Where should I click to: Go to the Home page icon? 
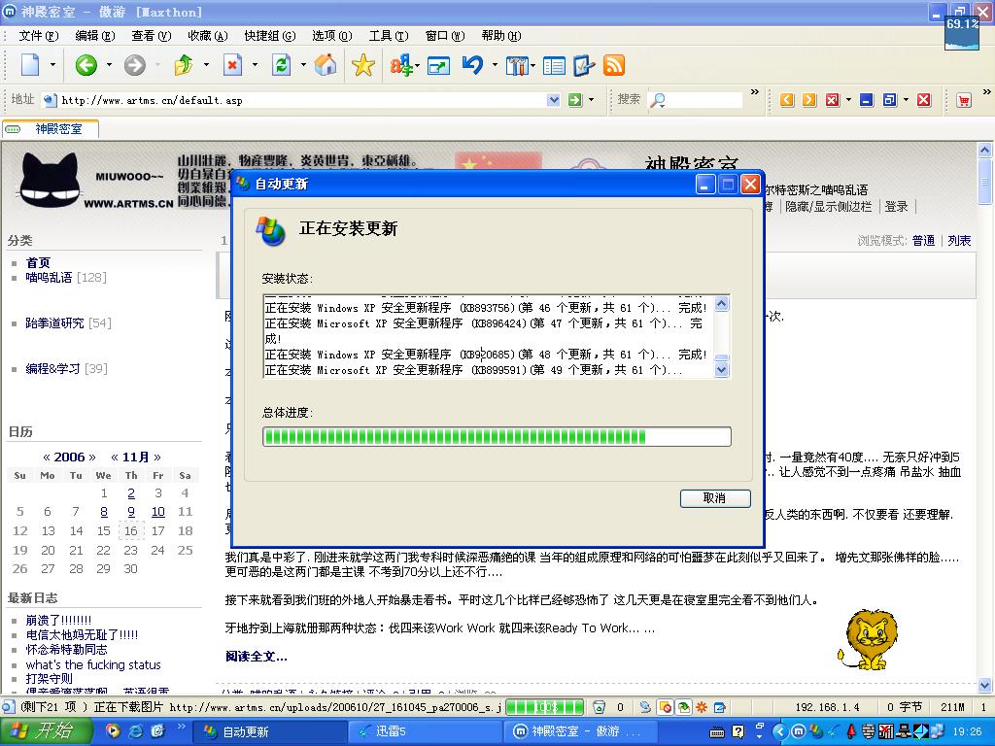(x=326, y=65)
